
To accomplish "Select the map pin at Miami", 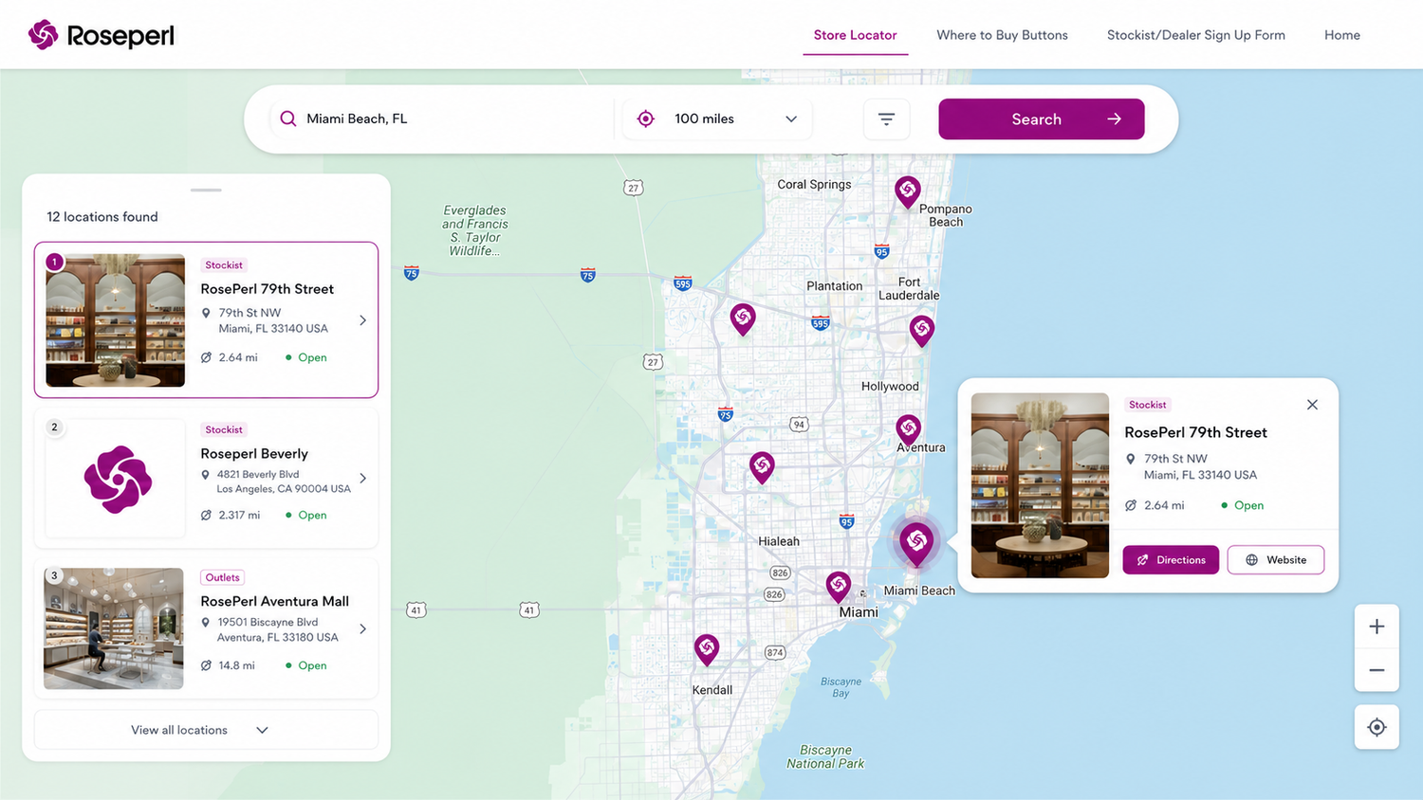I will coord(839,587).
